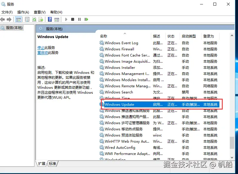Restart service with the restart icon
The width and height of the screenshot is (238, 174).
tap(86, 19)
